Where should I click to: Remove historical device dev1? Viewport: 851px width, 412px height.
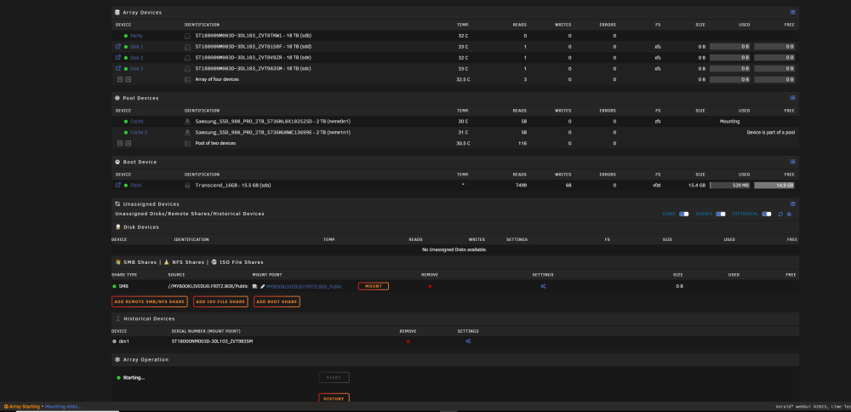[408, 341]
